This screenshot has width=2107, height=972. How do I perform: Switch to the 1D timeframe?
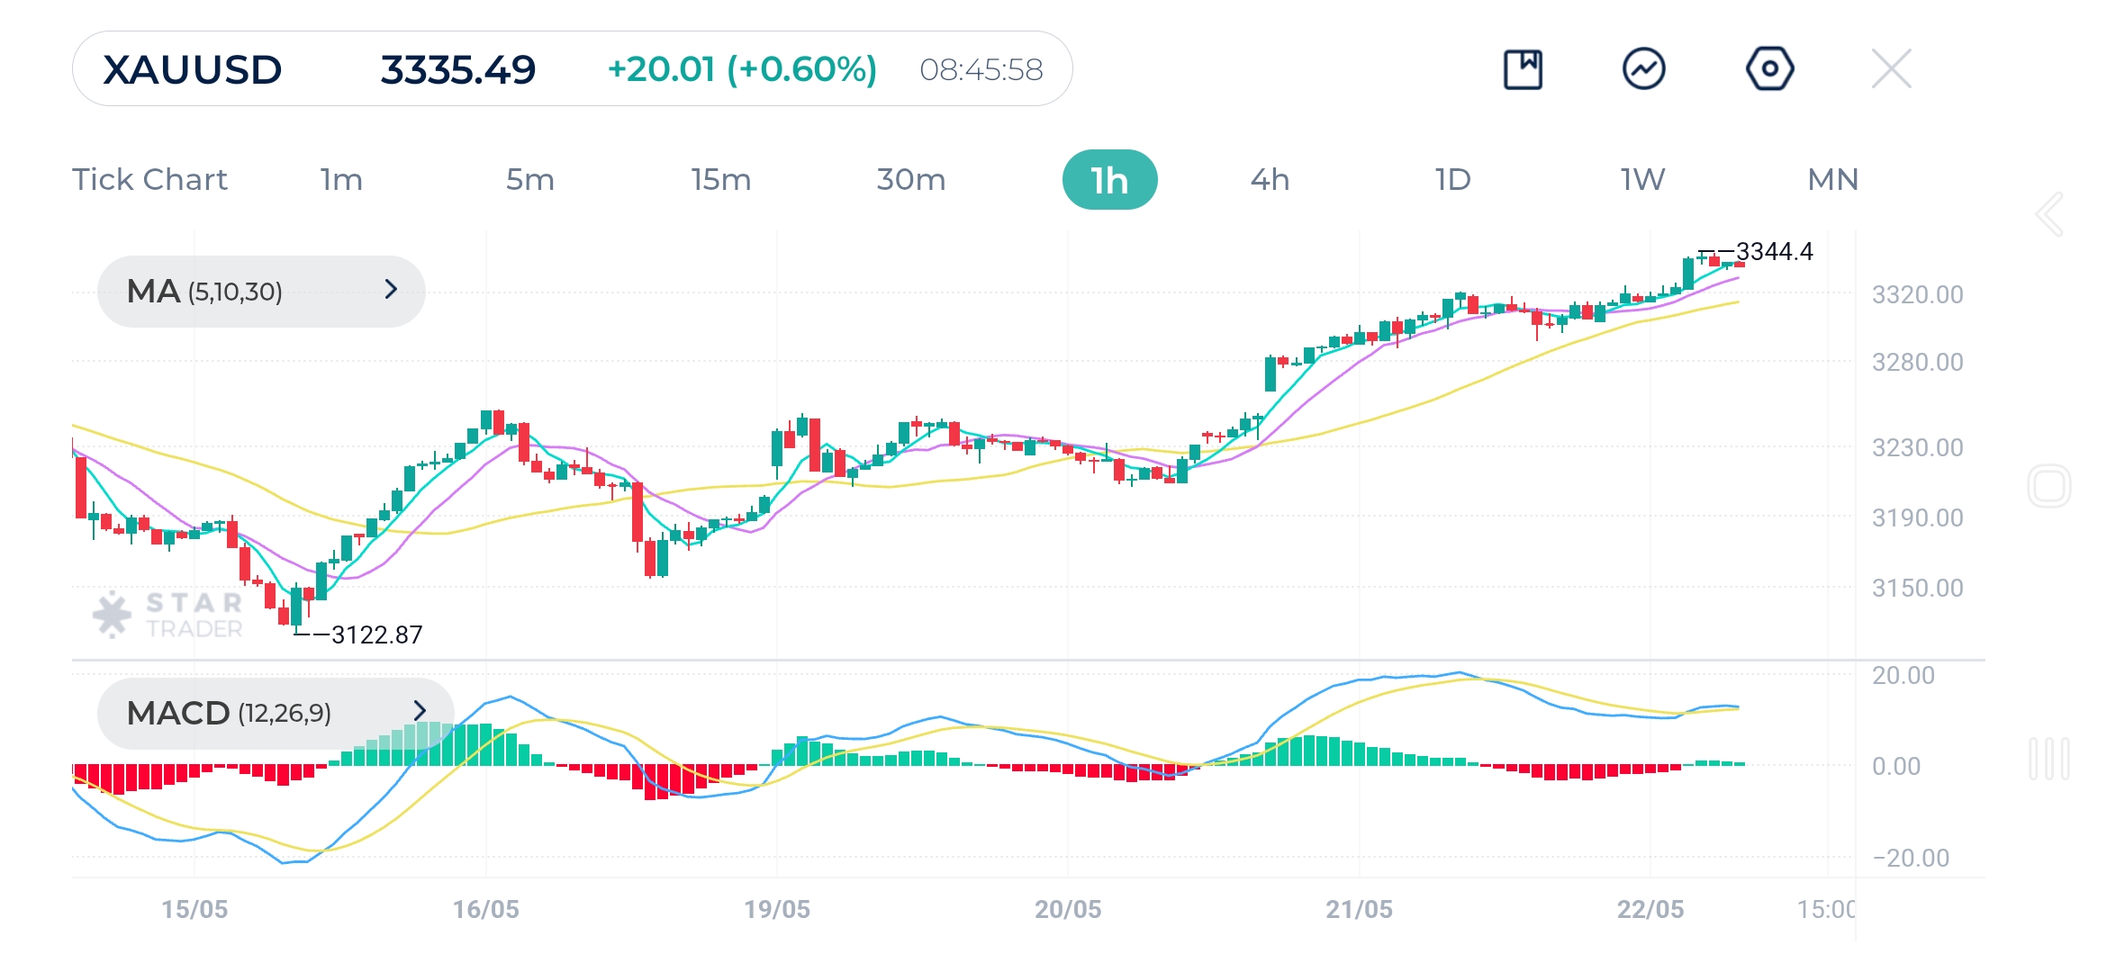pyautogui.click(x=1452, y=180)
